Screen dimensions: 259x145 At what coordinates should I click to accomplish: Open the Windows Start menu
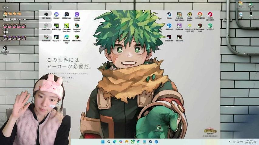click(x=103, y=142)
